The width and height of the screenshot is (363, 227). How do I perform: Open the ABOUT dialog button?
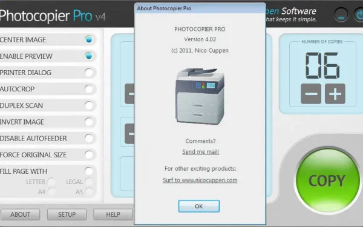click(x=20, y=214)
